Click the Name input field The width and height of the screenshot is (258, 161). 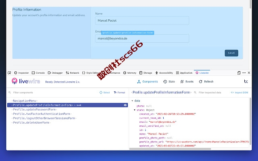[x=142, y=21]
